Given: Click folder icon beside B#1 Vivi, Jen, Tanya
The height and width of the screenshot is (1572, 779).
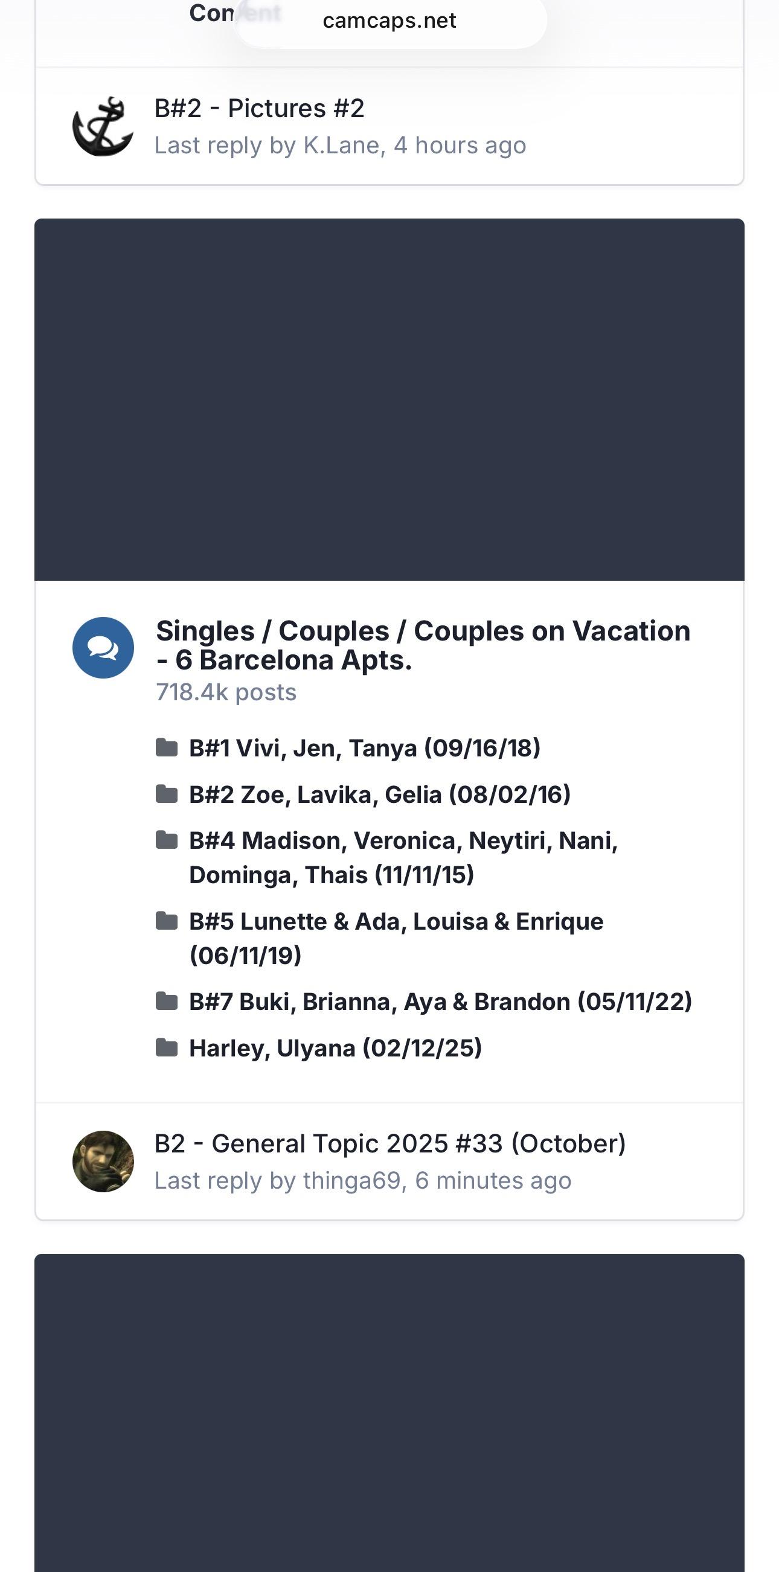Looking at the screenshot, I should [x=167, y=747].
